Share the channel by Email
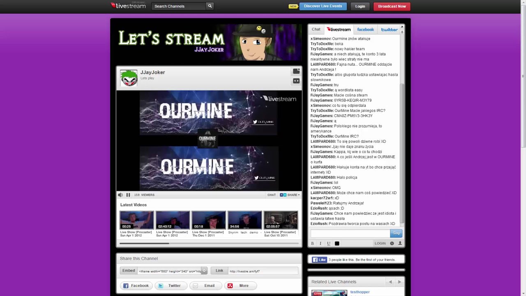This screenshot has width=526, height=296. pos(205,286)
